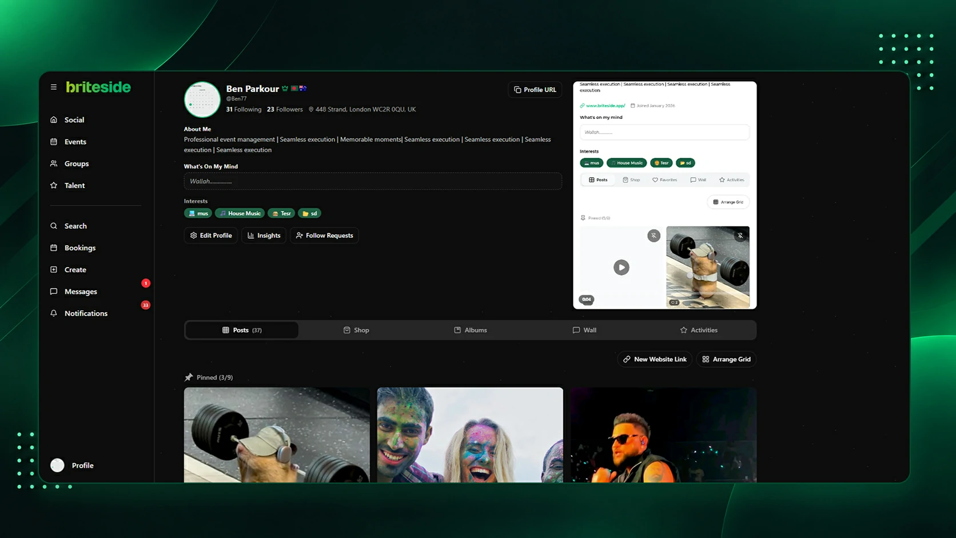The height and width of the screenshot is (538, 956).
Task: Switch to the Shop tab
Action: [x=356, y=330]
